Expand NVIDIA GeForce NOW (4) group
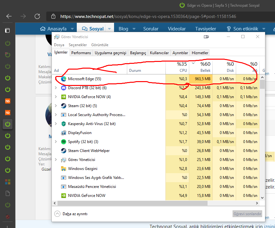 (x=56, y=97)
